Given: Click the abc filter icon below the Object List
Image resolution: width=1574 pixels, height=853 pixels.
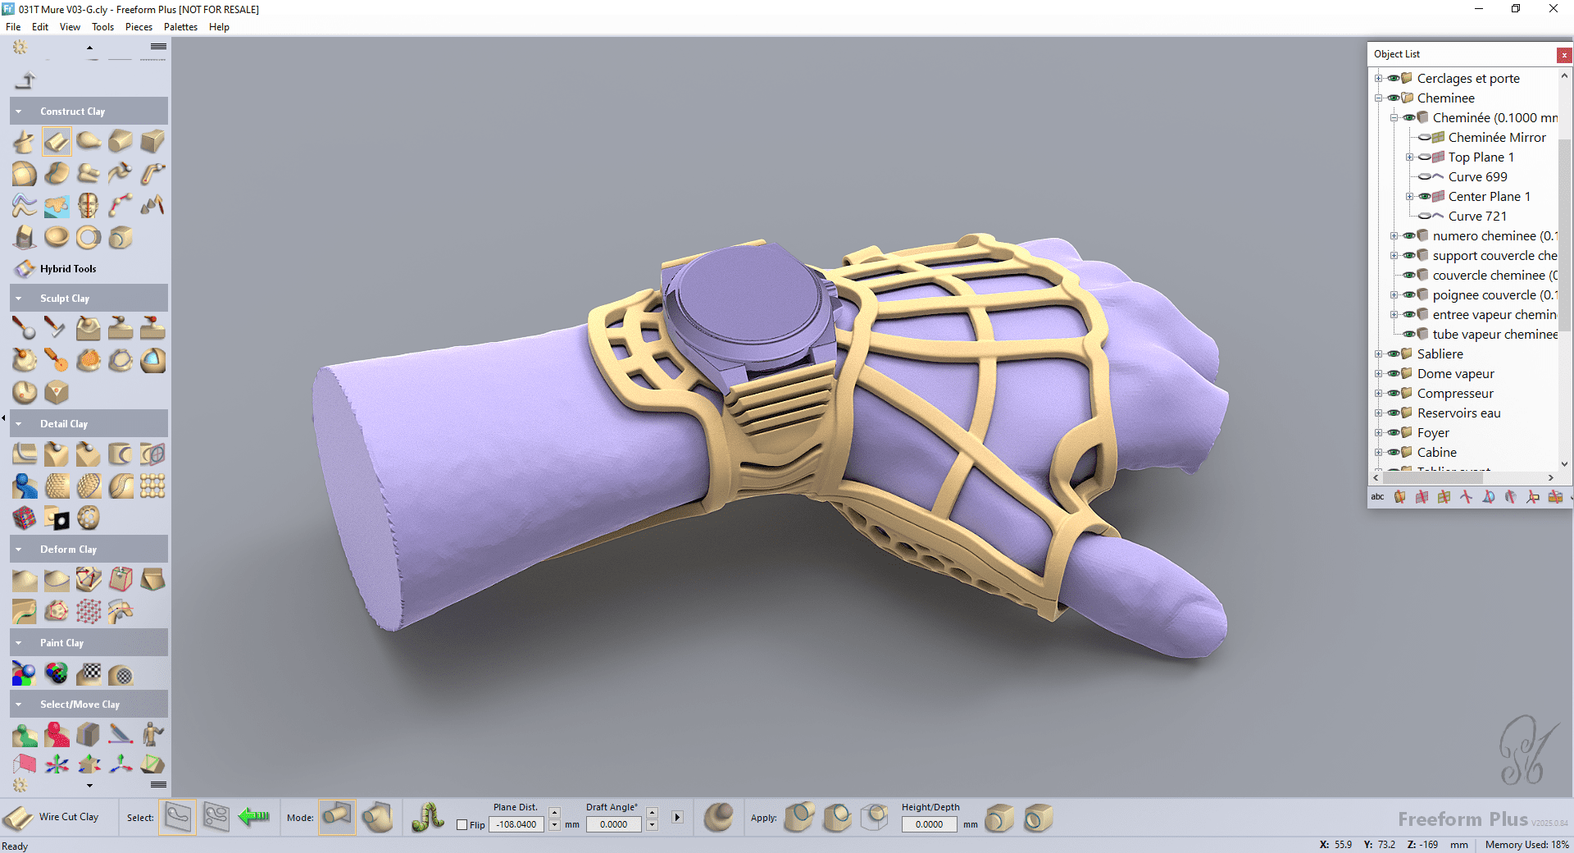Looking at the screenshot, I should coord(1377,497).
